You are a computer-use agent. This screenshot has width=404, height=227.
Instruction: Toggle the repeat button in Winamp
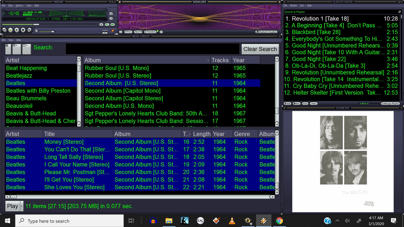click(x=111, y=14)
